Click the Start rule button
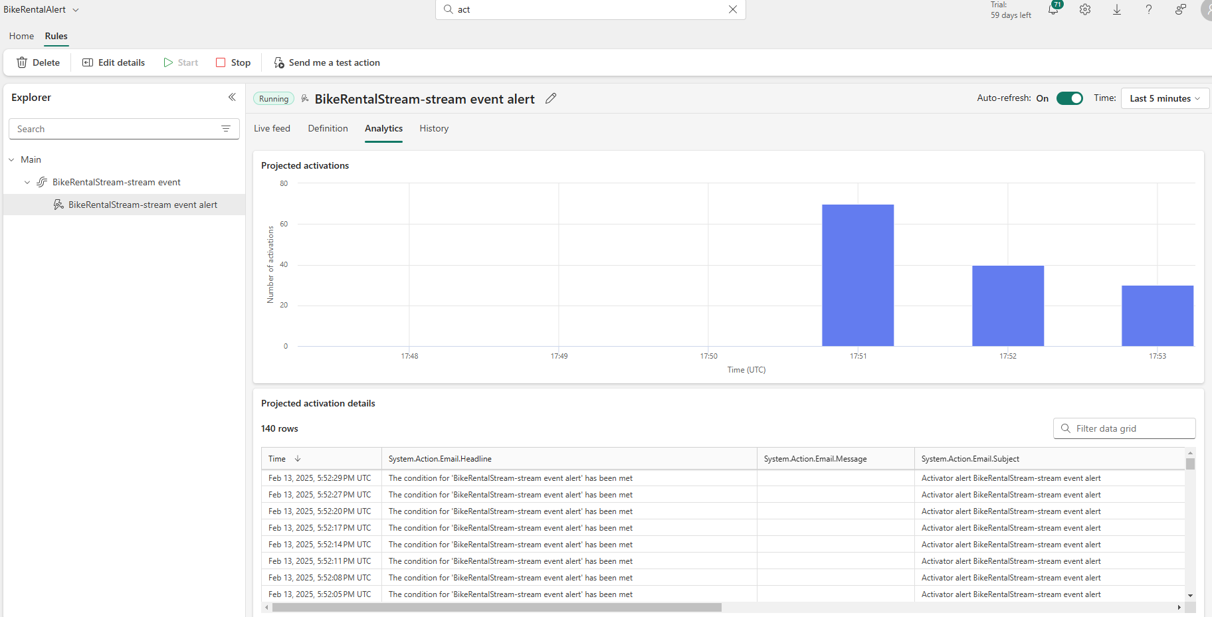The image size is (1212, 617). 181,62
